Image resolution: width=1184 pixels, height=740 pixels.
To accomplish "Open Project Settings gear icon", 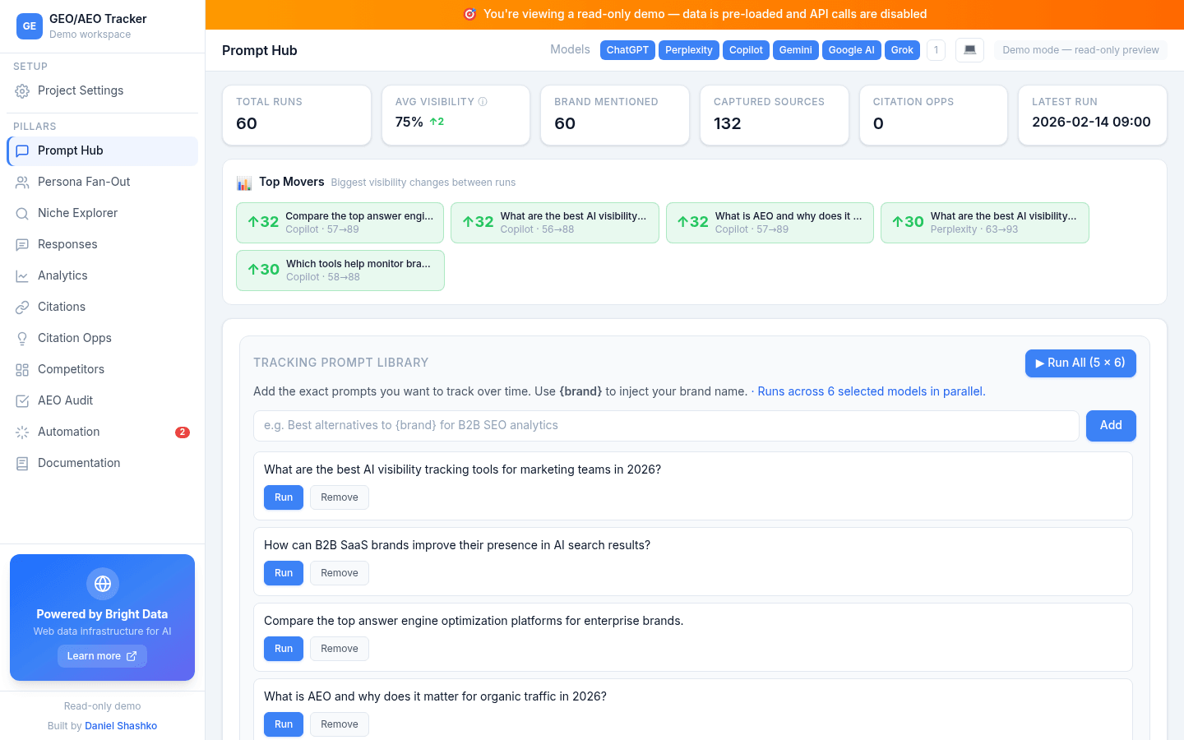I will pyautogui.click(x=22, y=91).
